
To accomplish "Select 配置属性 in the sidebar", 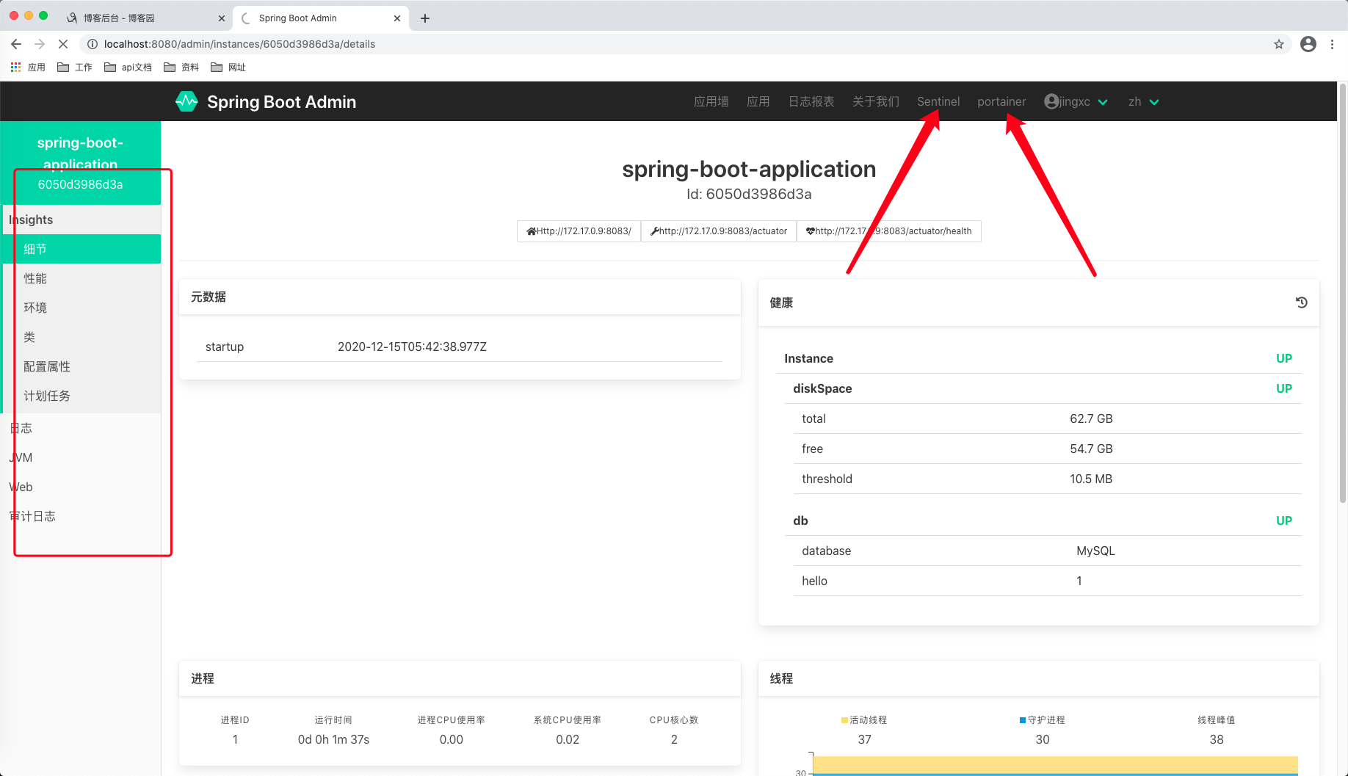I will (x=81, y=366).
